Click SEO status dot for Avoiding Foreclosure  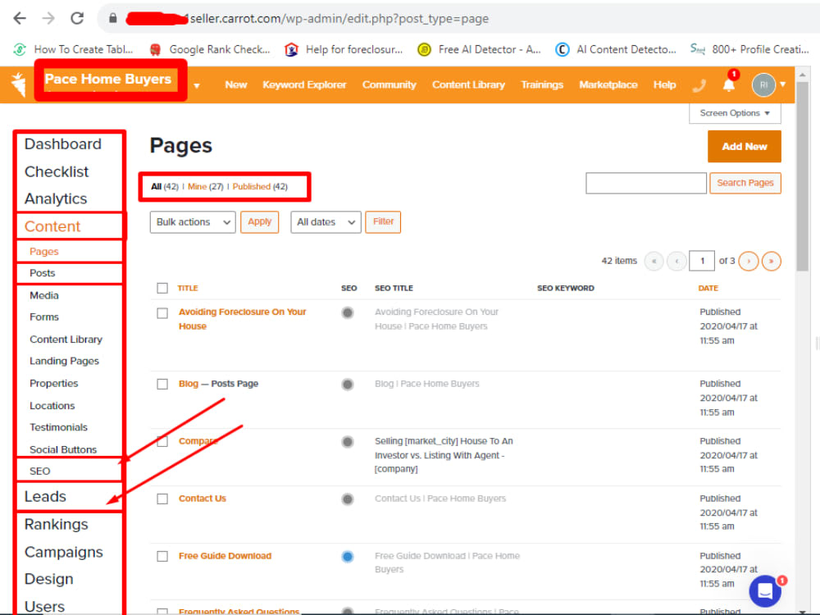347,312
